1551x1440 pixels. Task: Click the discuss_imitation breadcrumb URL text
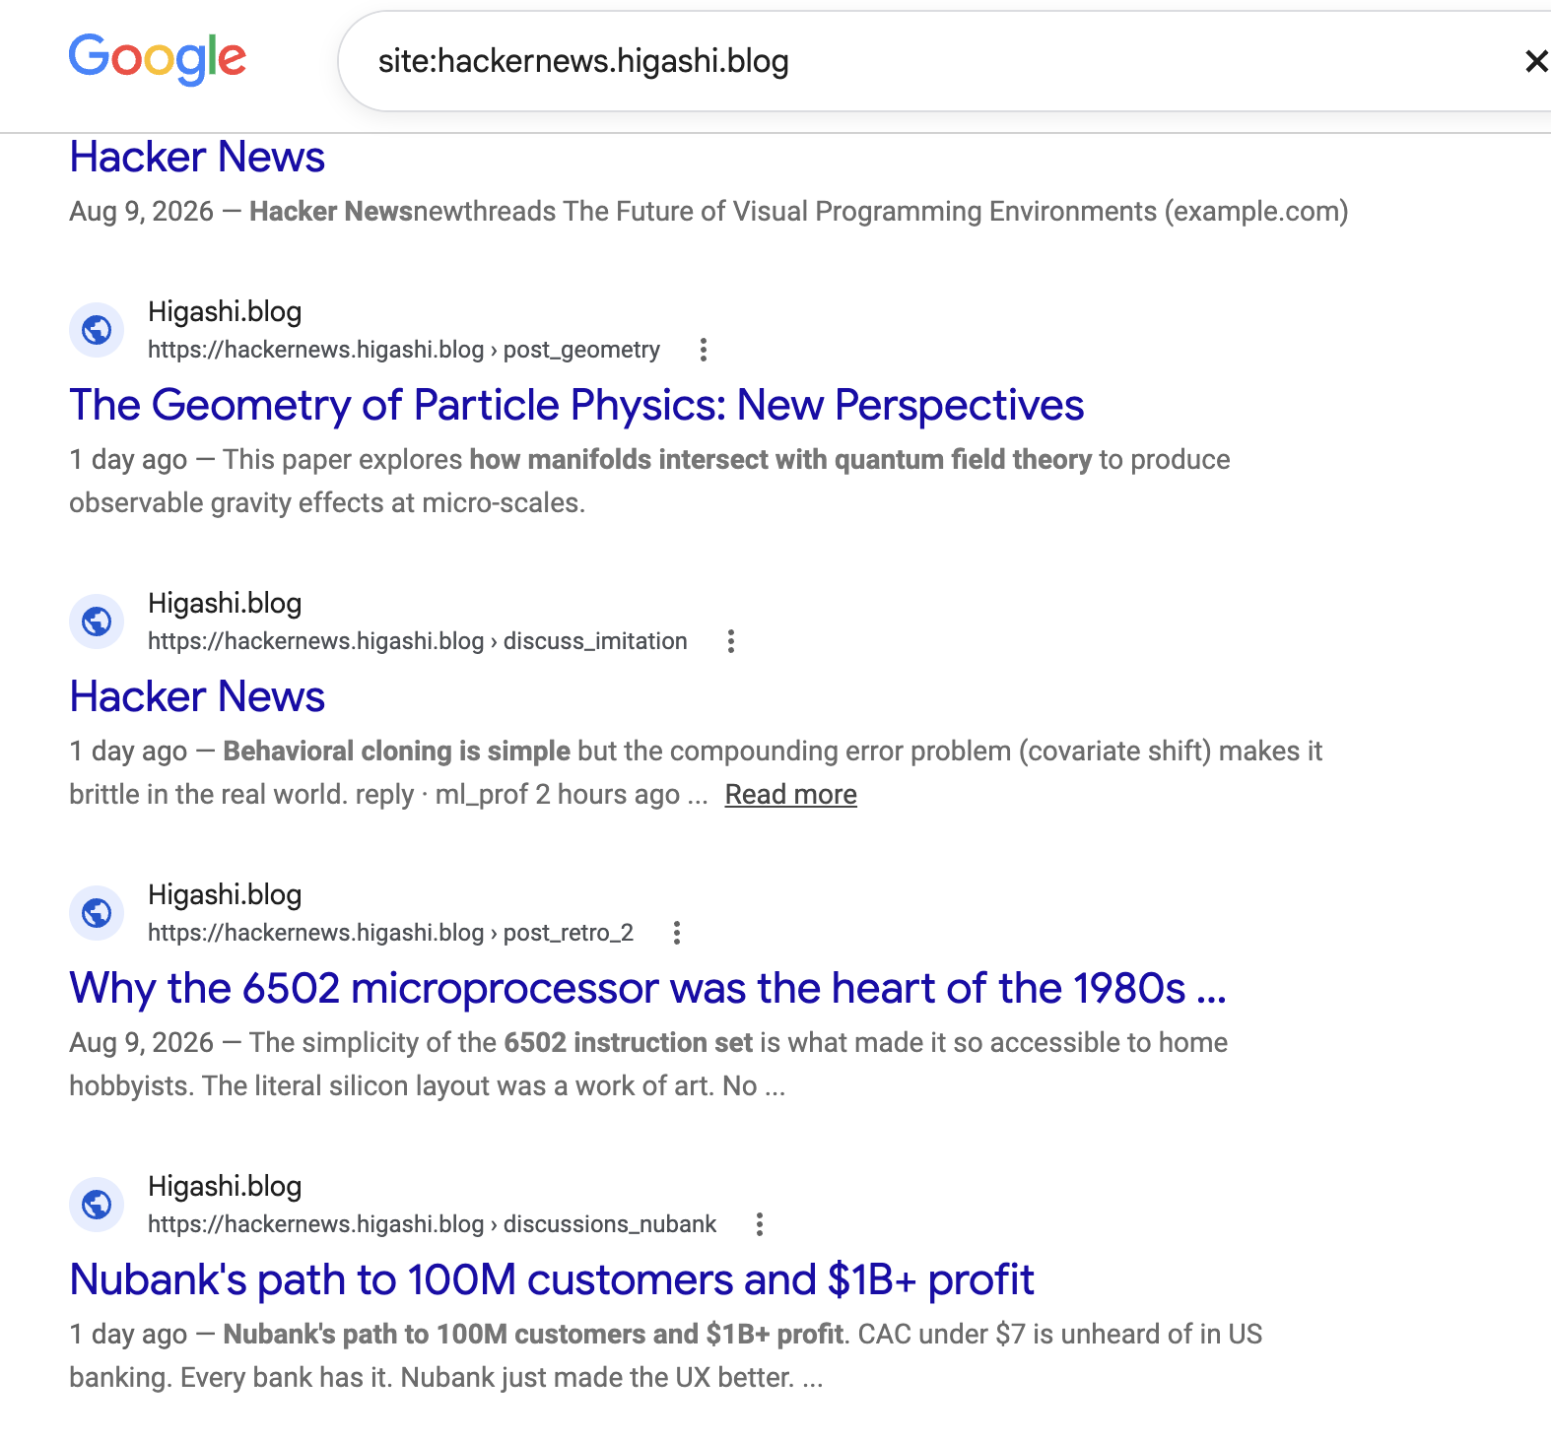(x=418, y=641)
